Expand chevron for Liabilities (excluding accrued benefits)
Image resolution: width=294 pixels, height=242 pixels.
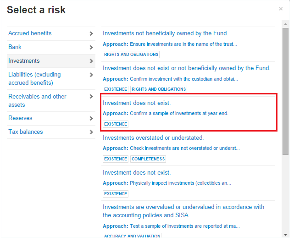click(x=92, y=75)
